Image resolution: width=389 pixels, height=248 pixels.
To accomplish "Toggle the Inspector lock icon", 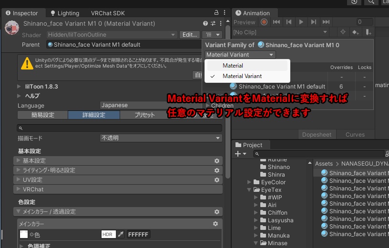I will pos(216,13).
